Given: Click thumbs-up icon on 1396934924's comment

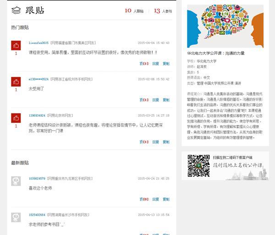Looking at the screenshot, I should (16, 118).
